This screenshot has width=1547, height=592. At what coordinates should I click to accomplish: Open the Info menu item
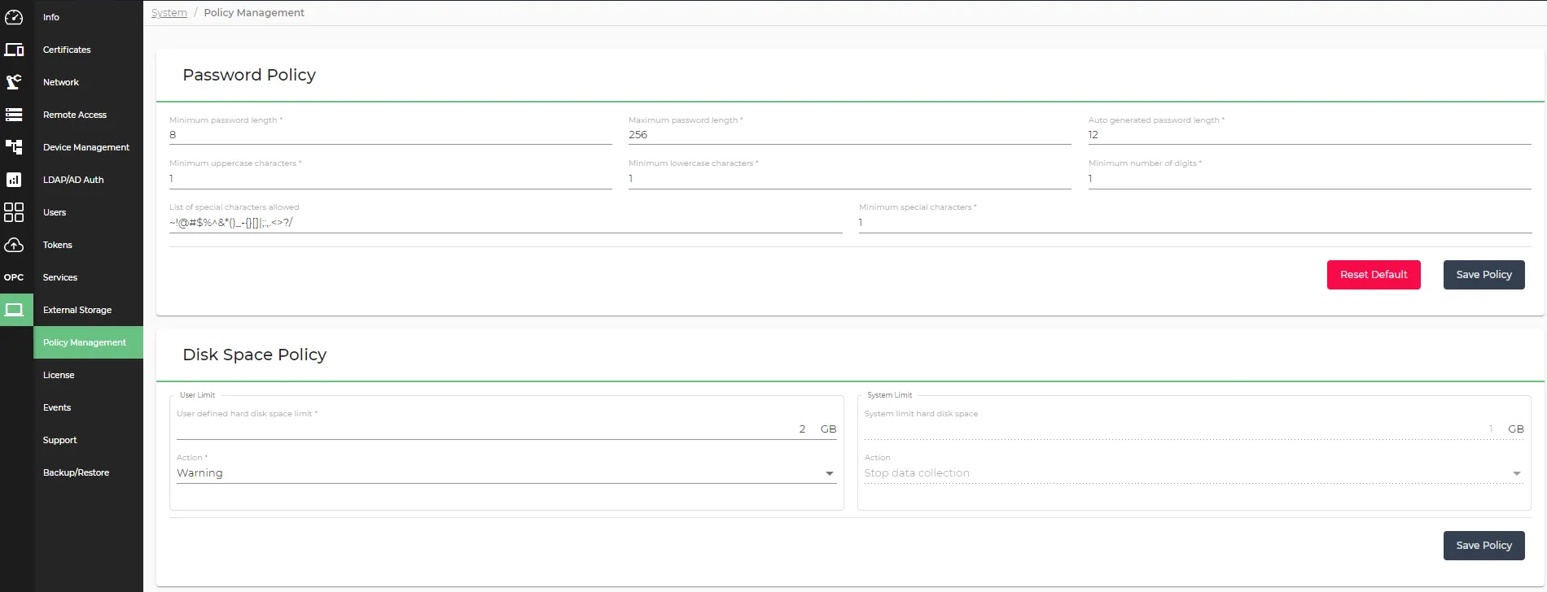point(89,17)
